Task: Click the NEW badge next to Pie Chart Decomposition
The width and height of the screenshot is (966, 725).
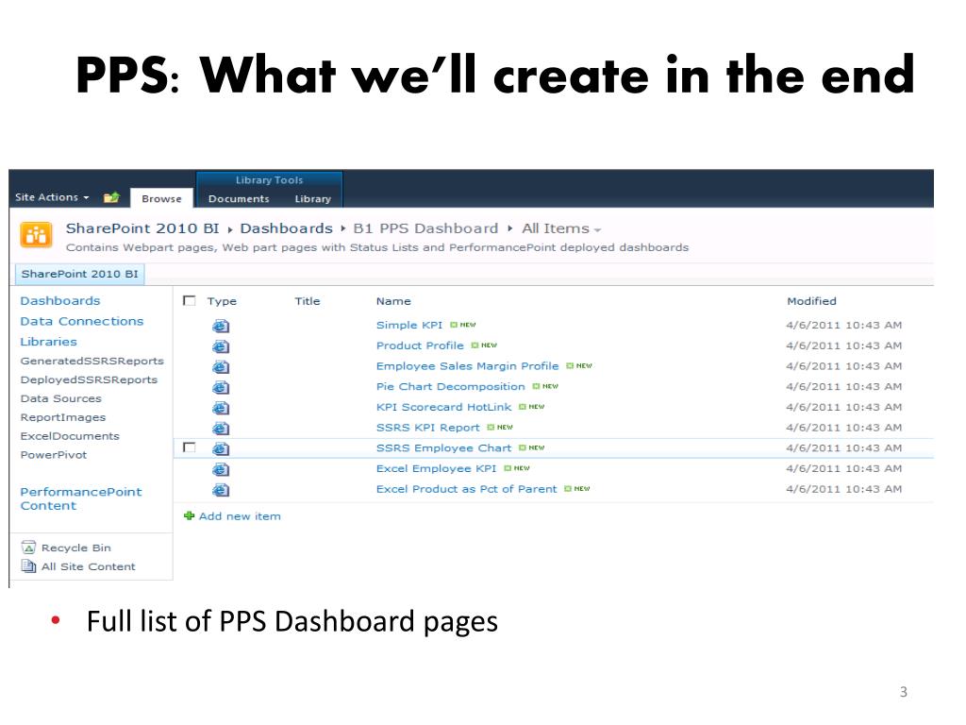Action: [545, 386]
